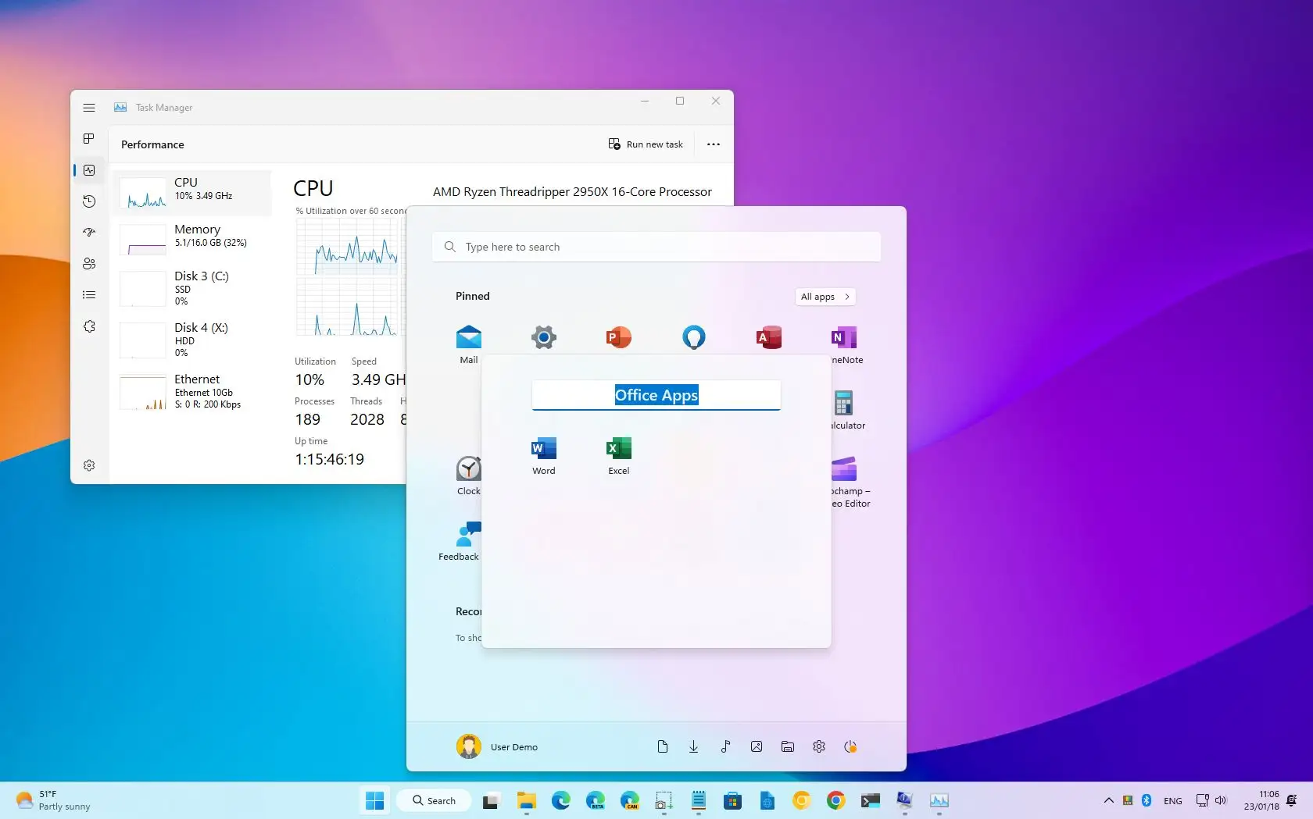Open Startup apps in Task Manager sidebar
Viewport: 1313px width, 819px height.
[x=89, y=233]
